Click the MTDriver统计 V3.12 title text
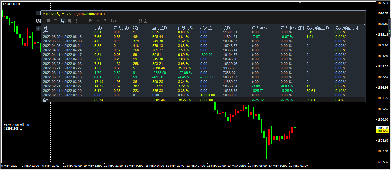 pyautogui.click(x=74, y=14)
